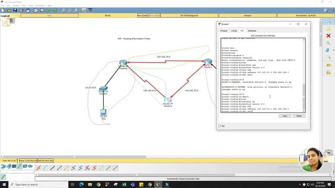Select PC0 device on canvas
Image resolution: width=335 pixels, height=188 pixels.
coord(104,112)
